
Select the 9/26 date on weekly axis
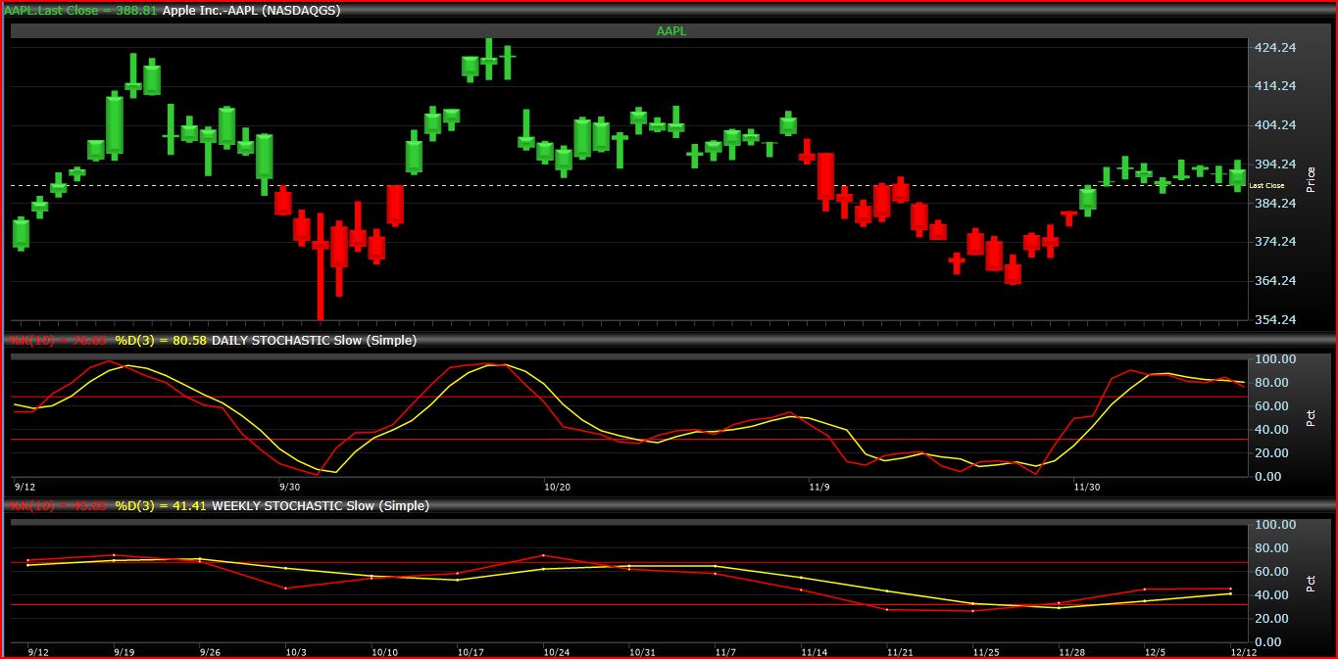[x=211, y=651]
